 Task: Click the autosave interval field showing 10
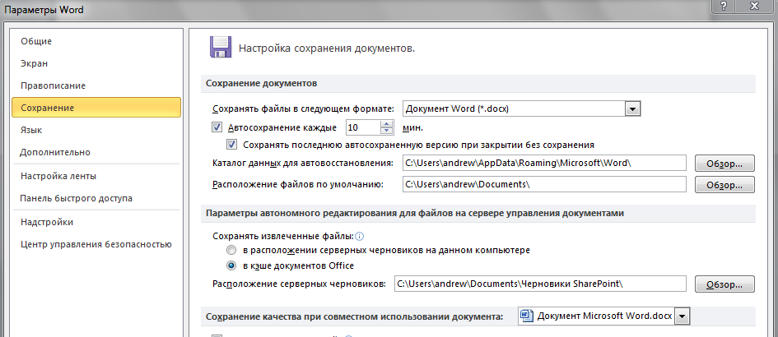pos(363,127)
